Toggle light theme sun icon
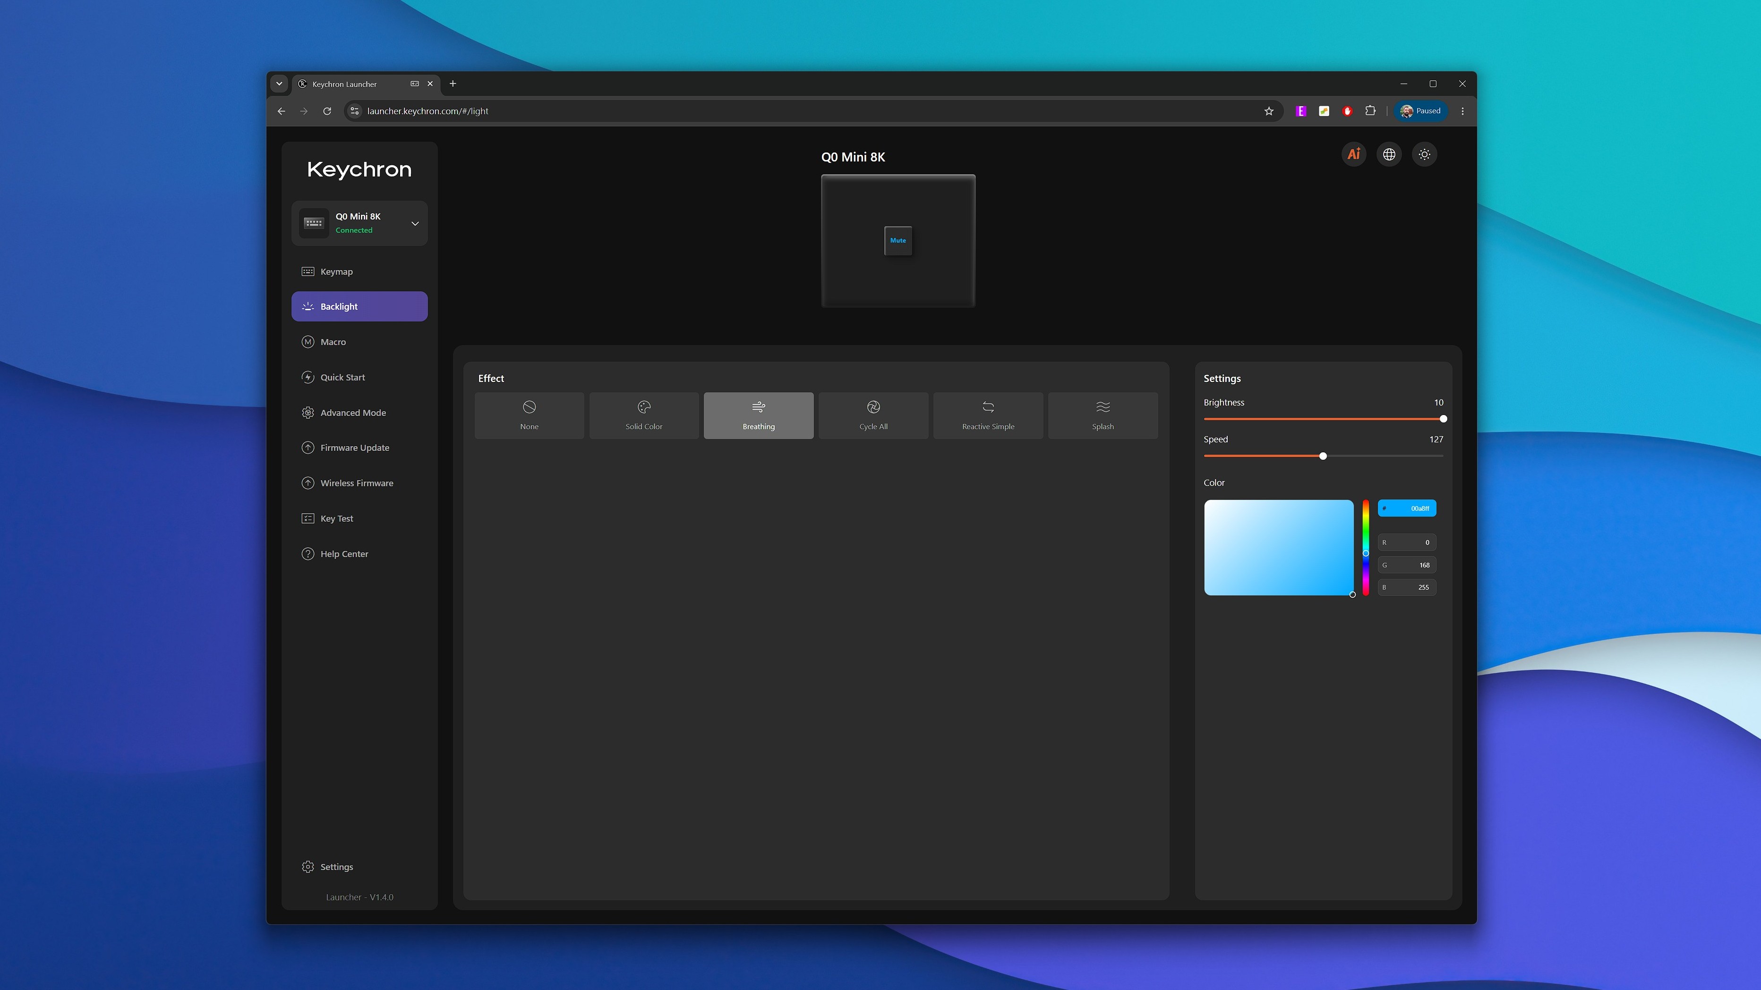 click(x=1425, y=154)
